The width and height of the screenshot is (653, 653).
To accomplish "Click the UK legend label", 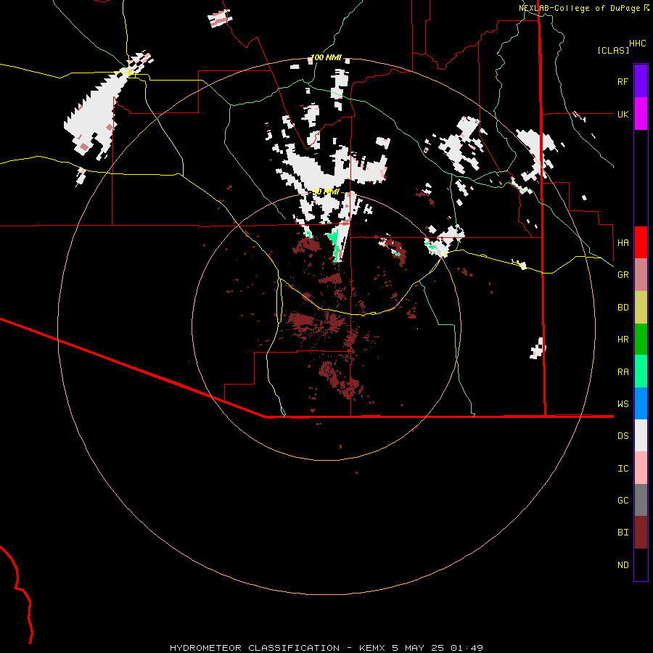I will [x=623, y=114].
